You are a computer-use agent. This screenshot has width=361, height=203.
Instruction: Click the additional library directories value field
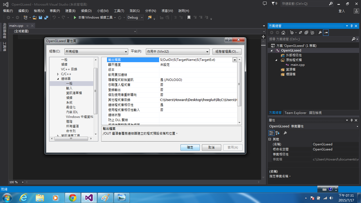tap(198, 100)
